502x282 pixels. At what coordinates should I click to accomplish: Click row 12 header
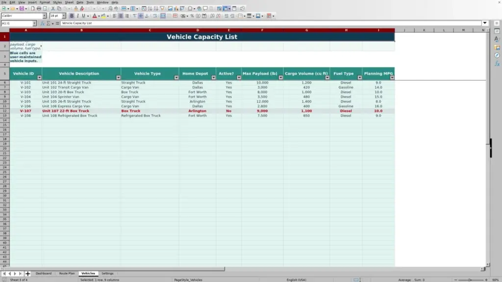click(5, 111)
